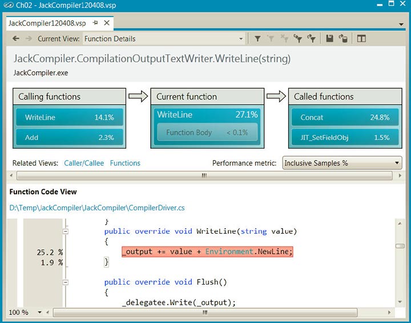Viewport: 411px width, 323px height.
Task: Click the save floppy disk icon
Action: (330, 39)
